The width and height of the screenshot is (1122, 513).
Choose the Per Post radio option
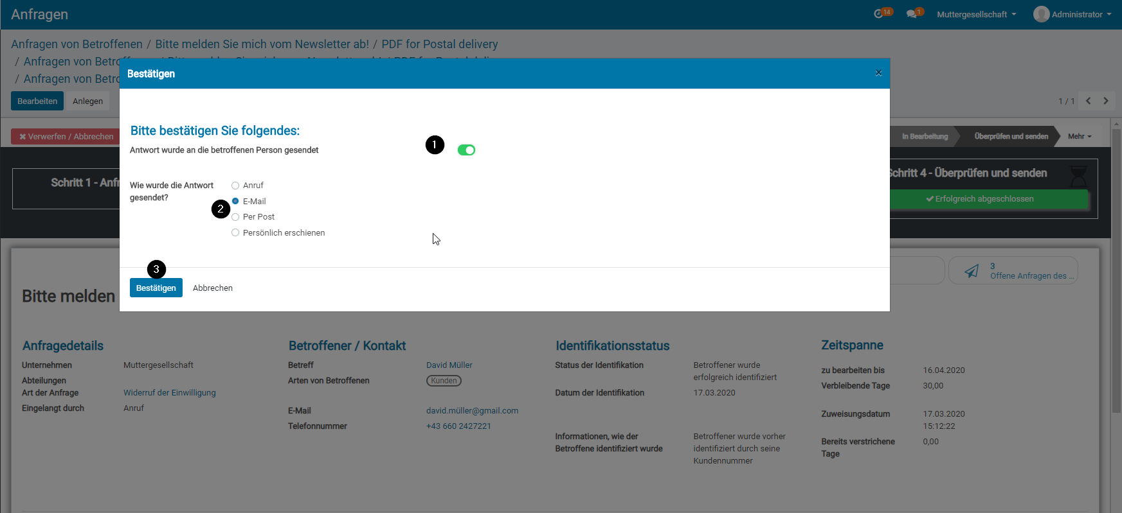(x=235, y=217)
